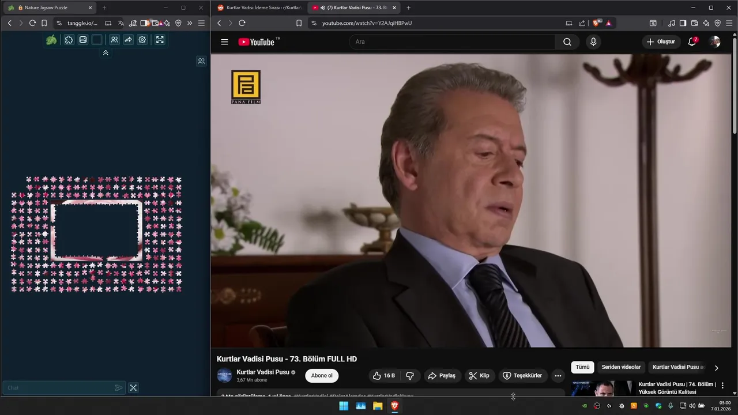This screenshot has width=738, height=415.
Task: Open the Brave hamburger menu in YouTube window
Action: click(729, 23)
